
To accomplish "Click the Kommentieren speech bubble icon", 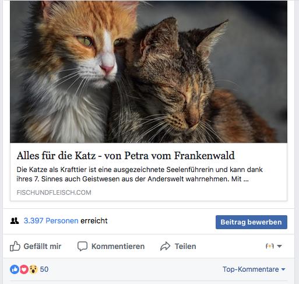I will click(x=82, y=246).
